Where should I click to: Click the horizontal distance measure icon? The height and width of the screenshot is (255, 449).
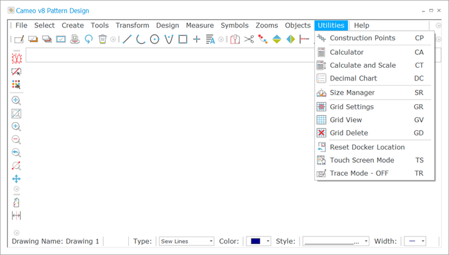pos(16,215)
